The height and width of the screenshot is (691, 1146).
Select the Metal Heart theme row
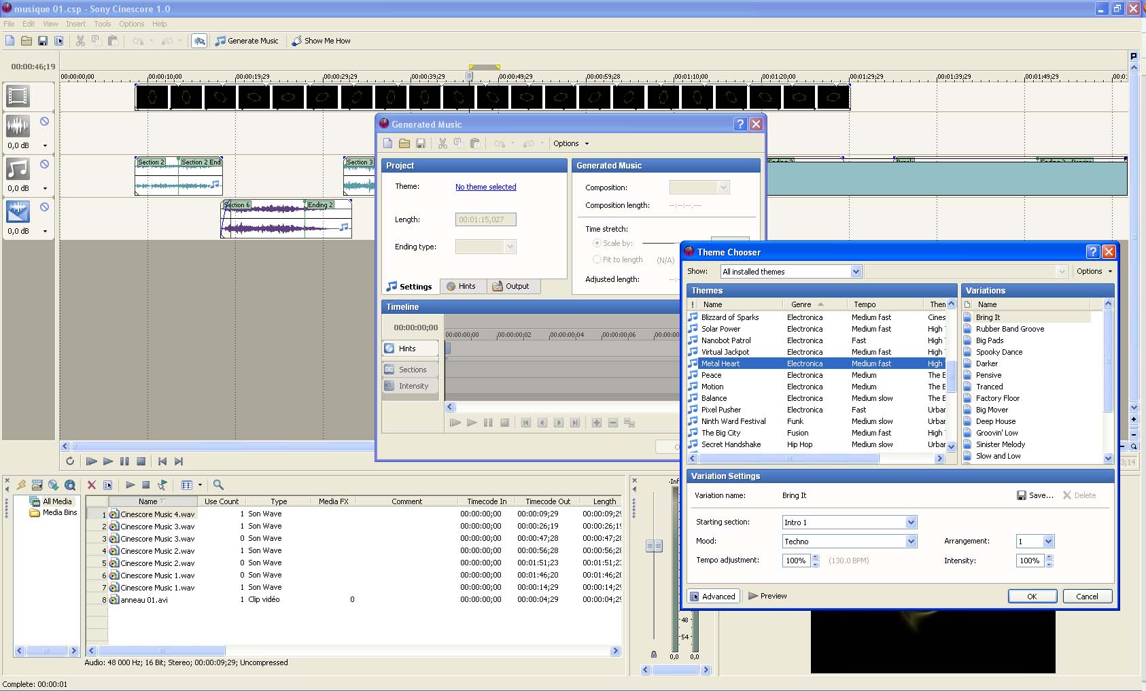point(720,364)
